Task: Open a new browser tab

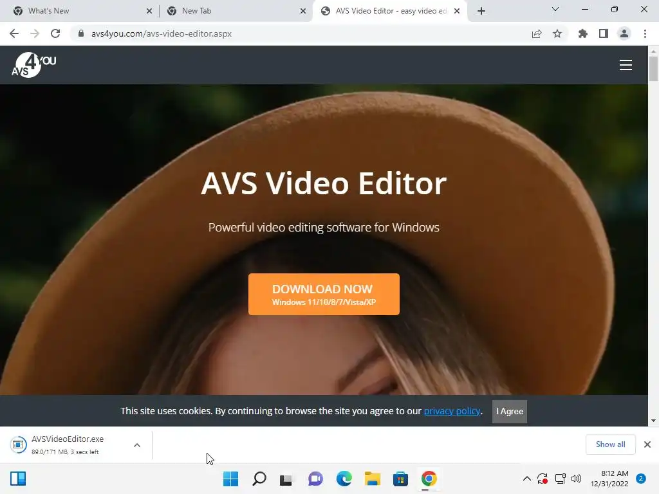Action: pos(481,11)
